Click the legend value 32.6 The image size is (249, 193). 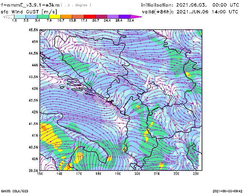click(x=130, y=20)
